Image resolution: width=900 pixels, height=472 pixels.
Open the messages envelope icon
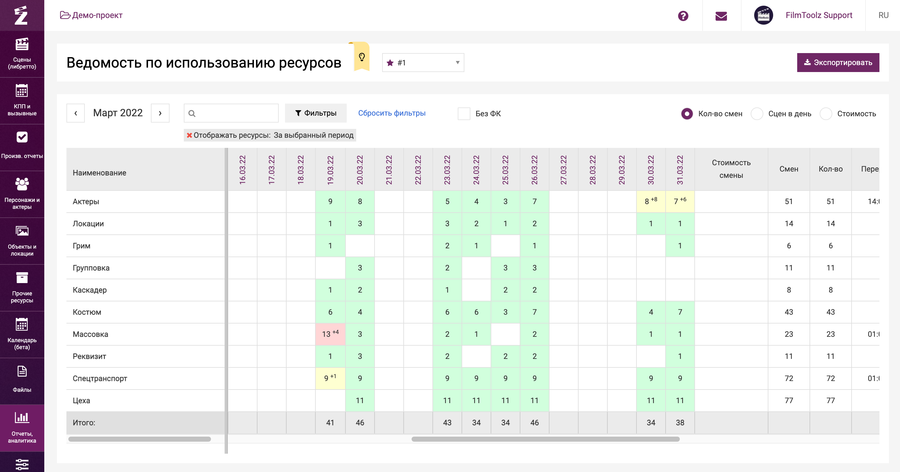[x=721, y=16]
